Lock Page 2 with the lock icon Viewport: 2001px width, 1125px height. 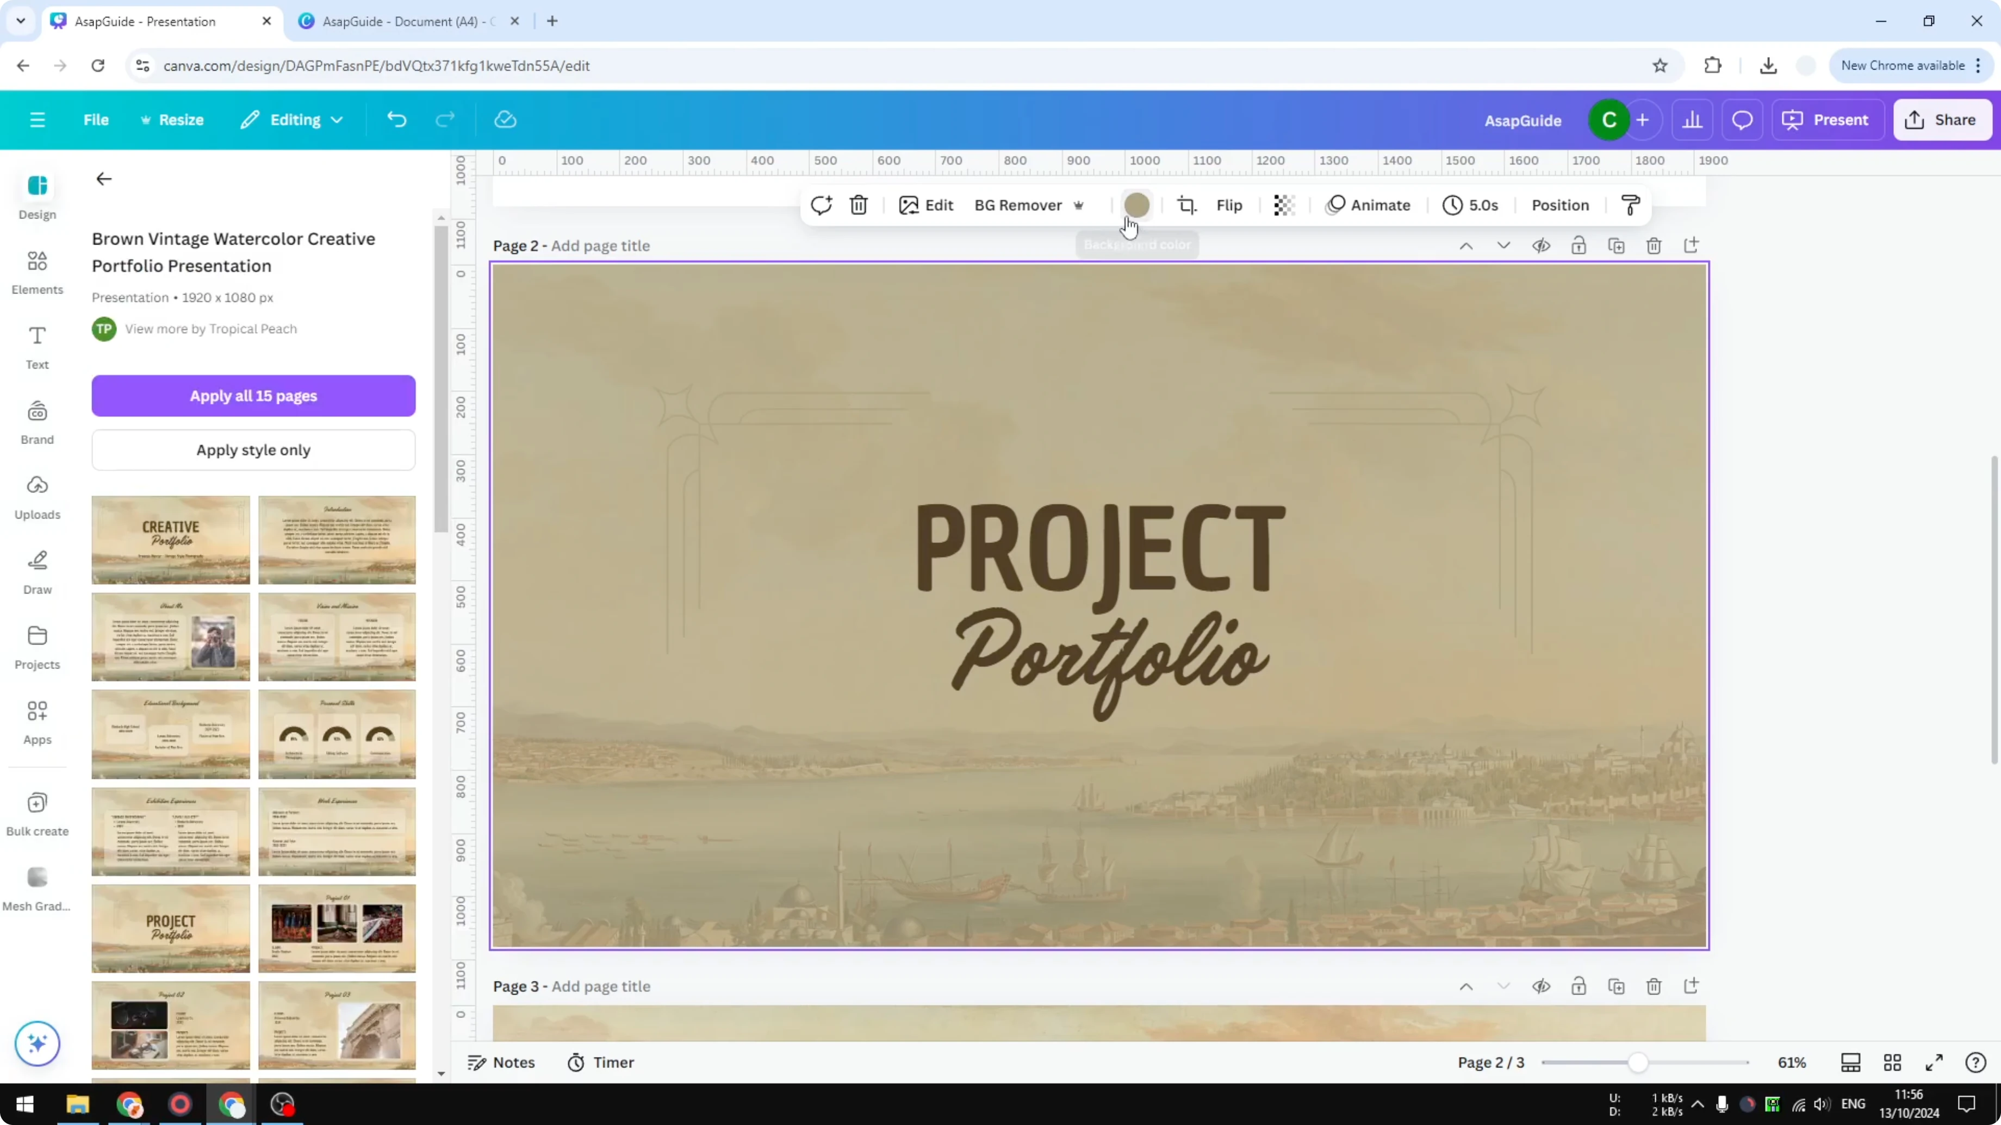[x=1579, y=245]
